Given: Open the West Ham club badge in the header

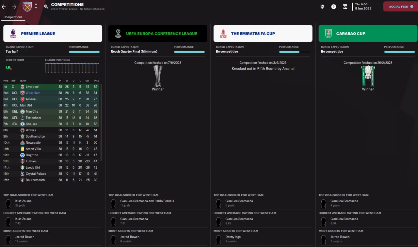Looking at the screenshot, I should (27, 6).
